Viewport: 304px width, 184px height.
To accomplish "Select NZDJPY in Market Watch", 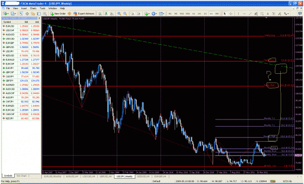I will pos(21,118).
